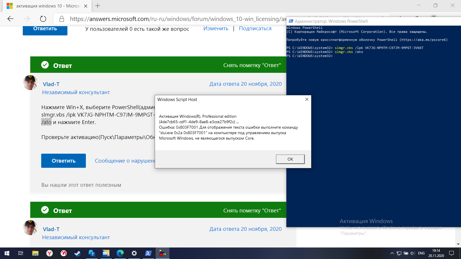Go back in the browser
The image size is (461, 259).
[x=10, y=19]
